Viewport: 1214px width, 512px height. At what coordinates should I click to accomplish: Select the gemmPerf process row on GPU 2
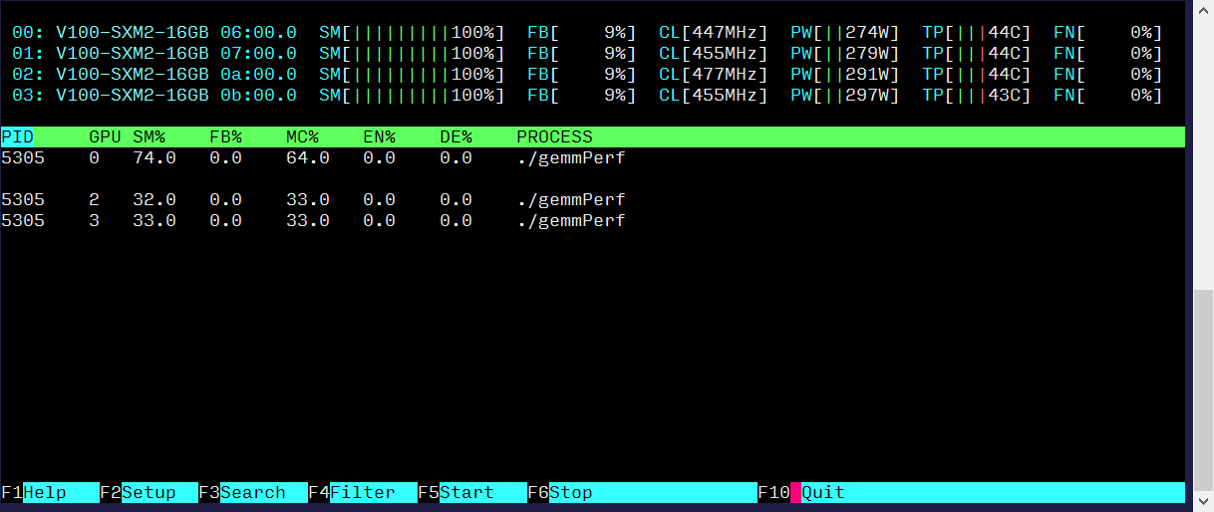(x=593, y=199)
